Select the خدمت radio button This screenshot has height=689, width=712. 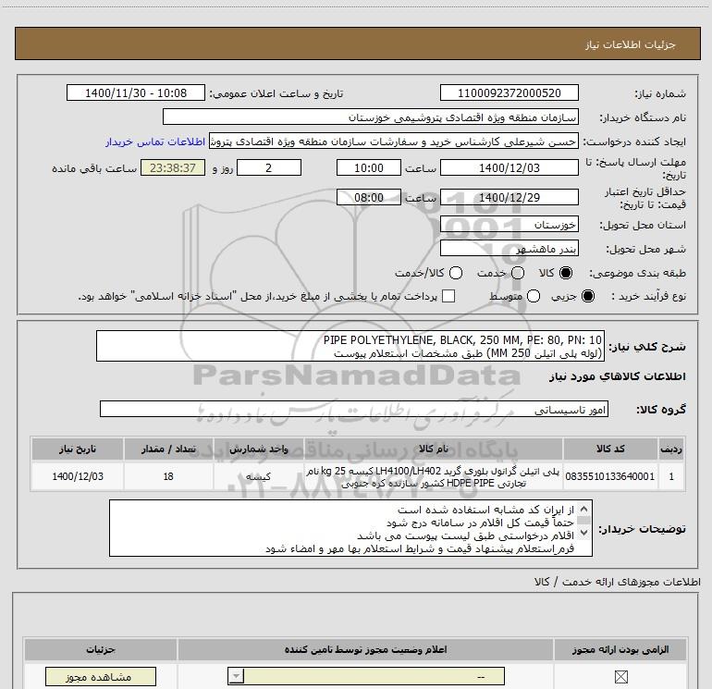[x=518, y=273]
